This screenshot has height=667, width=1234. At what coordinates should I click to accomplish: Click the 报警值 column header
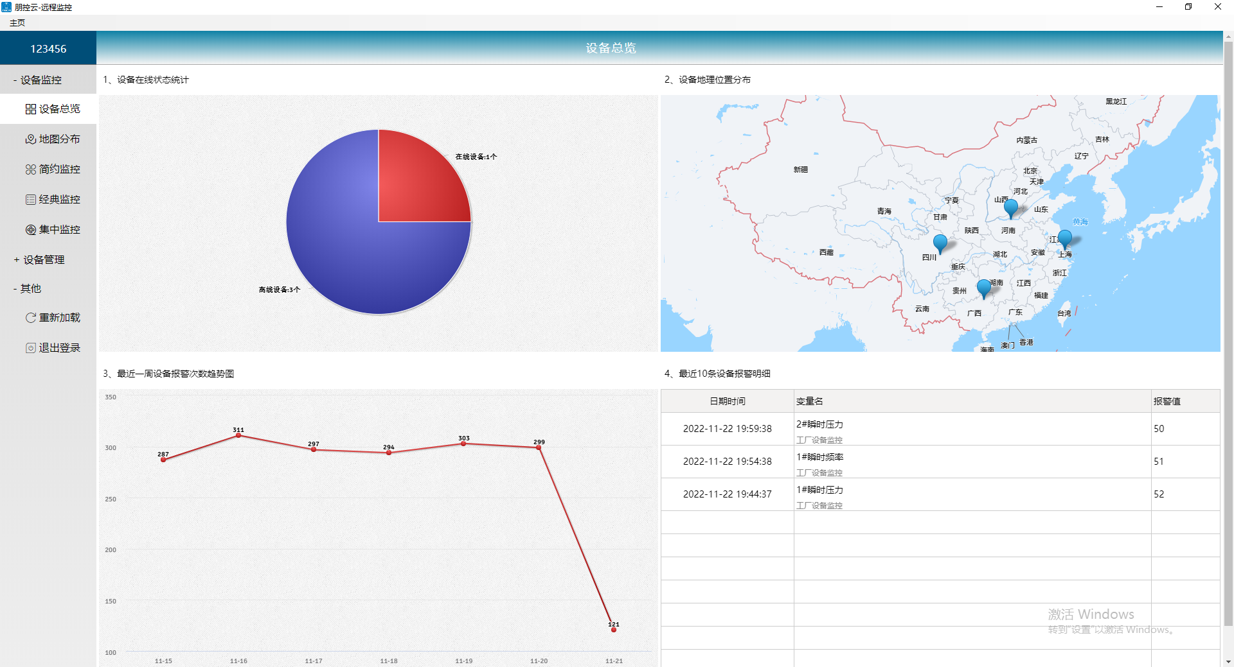tap(1167, 401)
